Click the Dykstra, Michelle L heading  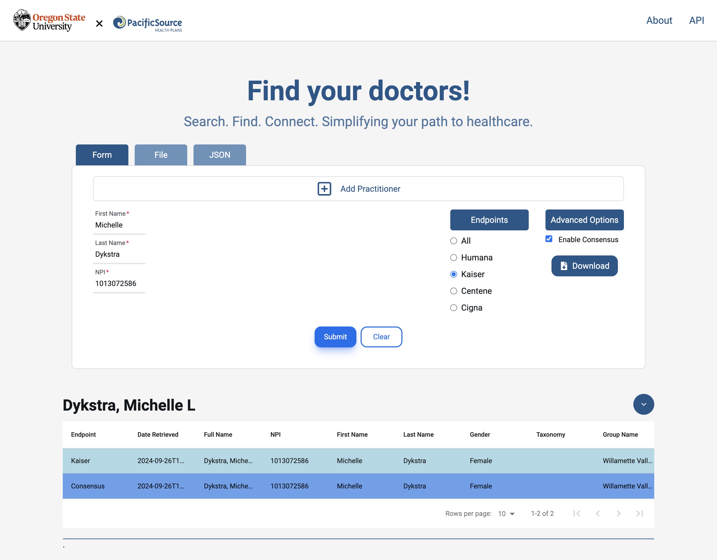coord(129,405)
